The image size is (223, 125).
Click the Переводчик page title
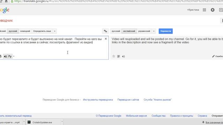pos(6,20)
